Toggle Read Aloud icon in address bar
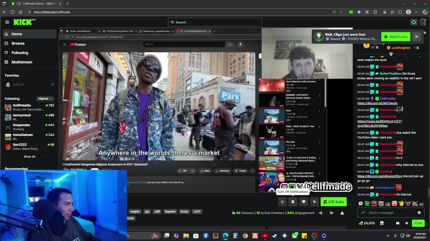This screenshot has height=241, width=430. tap(334, 12)
